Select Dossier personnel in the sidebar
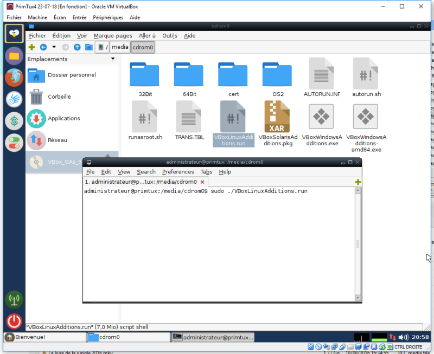This screenshot has height=354, width=434. [72, 75]
